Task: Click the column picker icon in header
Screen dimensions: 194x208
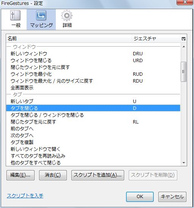Action: tap(184, 39)
